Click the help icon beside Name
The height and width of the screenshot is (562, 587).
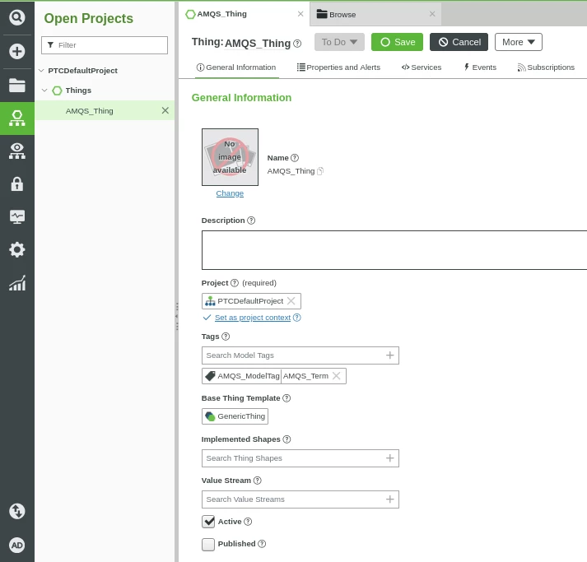click(x=295, y=158)
